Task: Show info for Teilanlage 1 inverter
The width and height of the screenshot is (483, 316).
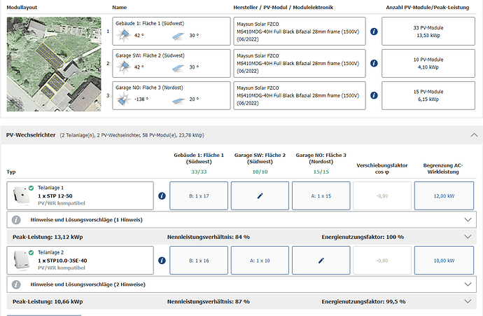Action: coord(162,195)
